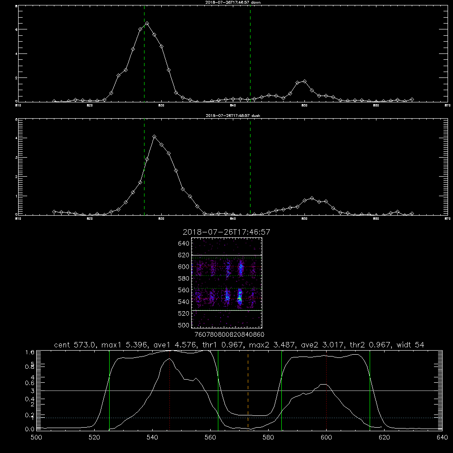The image size is (453, 453).
Task: Click the spectral image thumbnail
Action: pyautogui.click(x=226, y=283)
